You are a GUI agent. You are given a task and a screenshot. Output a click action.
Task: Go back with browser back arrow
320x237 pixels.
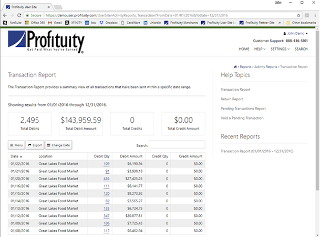click(x=5, y=15)
